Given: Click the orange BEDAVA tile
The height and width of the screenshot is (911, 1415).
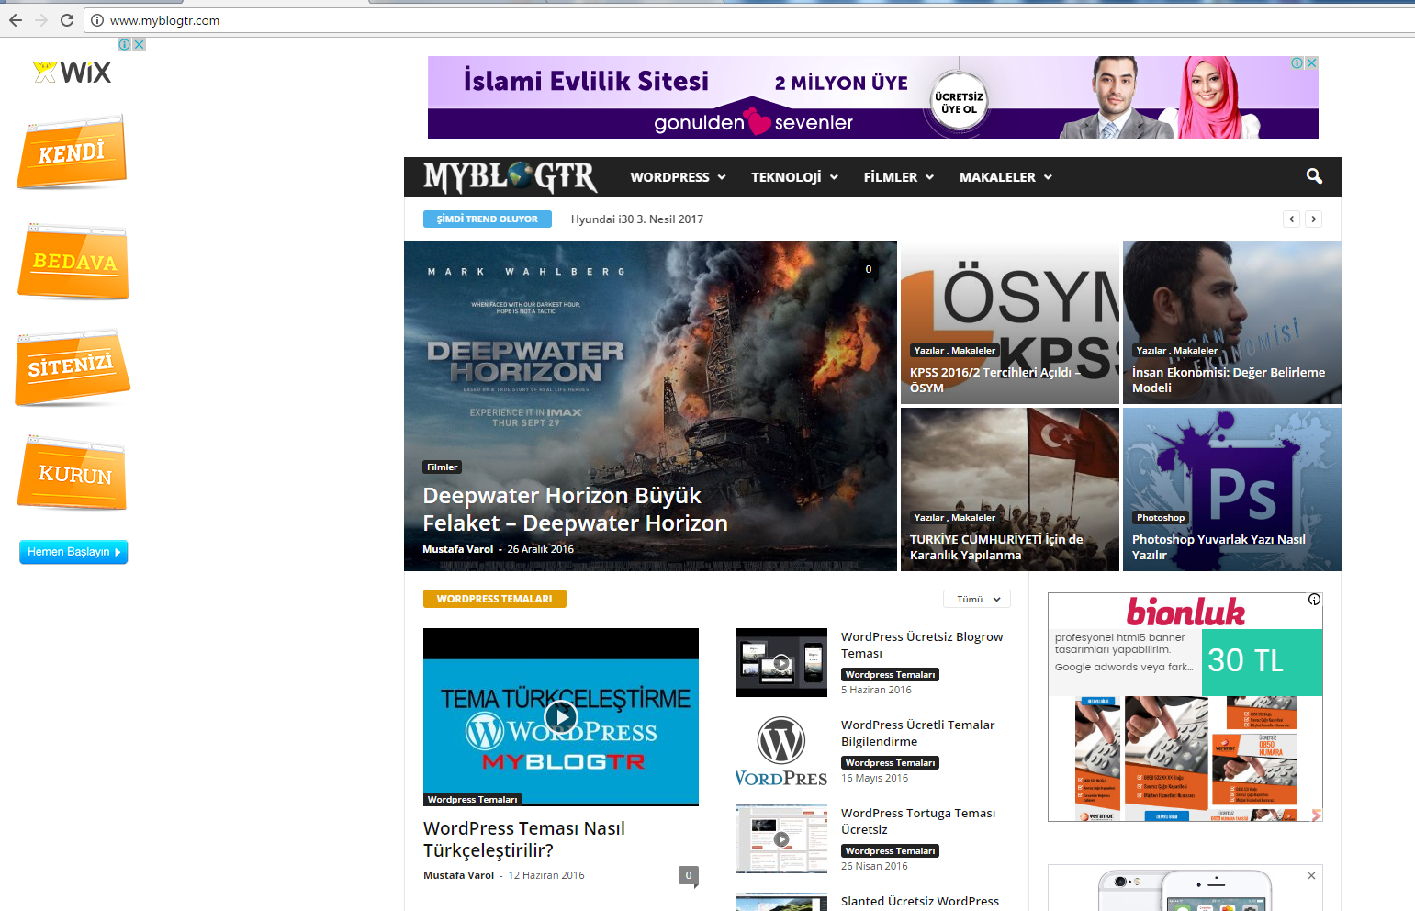Looking at the screenshot, I should pos(73,261).
